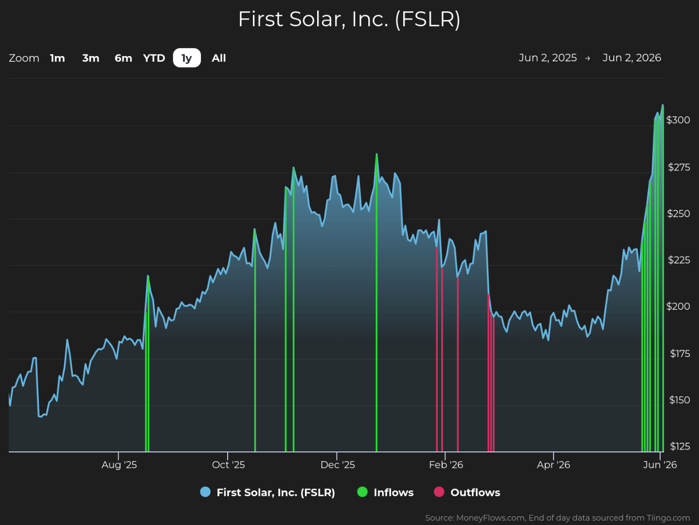
Task: Click the $200 y-axis label
Action: click(678, 306)
